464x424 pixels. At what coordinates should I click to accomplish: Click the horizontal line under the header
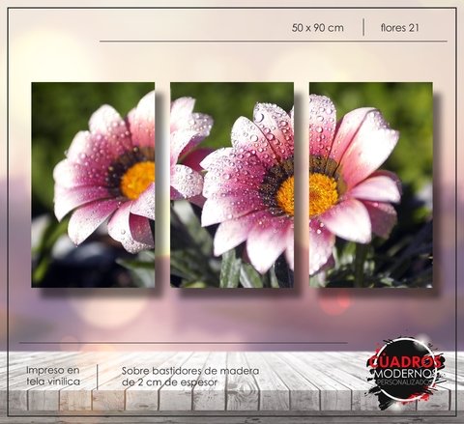[274, 42]
